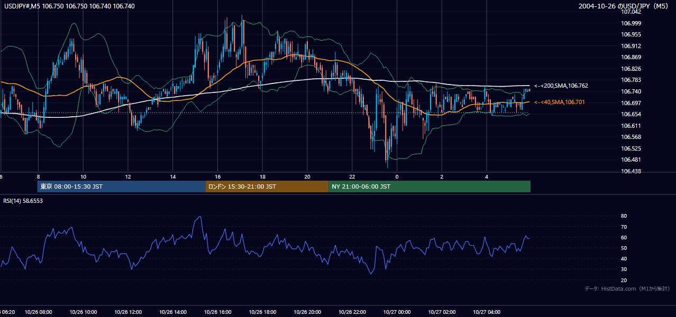
Task: Select the ロンドン 15:30-21:00 JST session bar
Action: [267, 187]
